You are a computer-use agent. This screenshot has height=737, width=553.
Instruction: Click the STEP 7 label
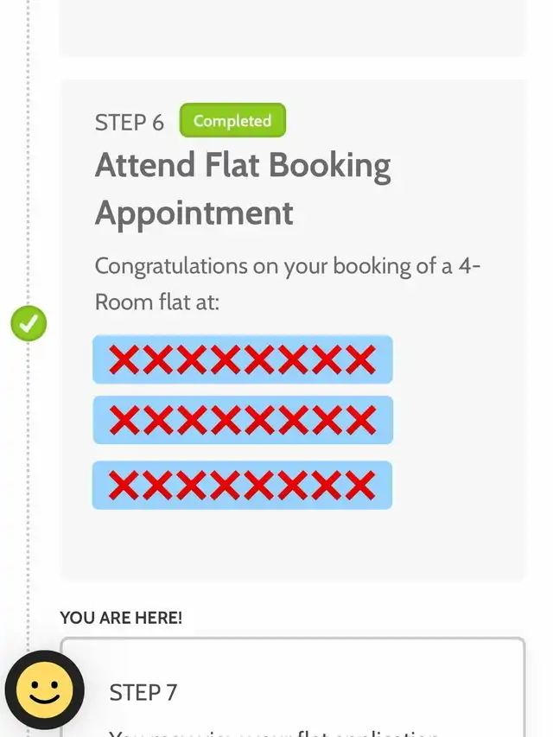[x=143, y=692]
